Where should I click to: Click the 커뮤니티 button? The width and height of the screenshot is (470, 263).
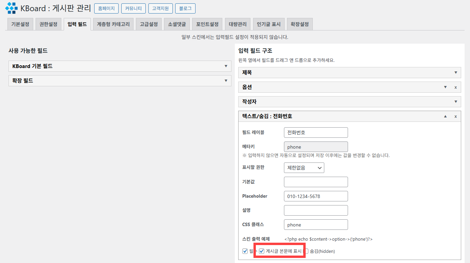pyautogui.click(x=134, y=8)
